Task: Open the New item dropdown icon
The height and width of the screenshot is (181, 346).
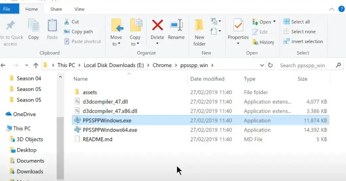Action: pyautogui.click(x=216, y=21)
